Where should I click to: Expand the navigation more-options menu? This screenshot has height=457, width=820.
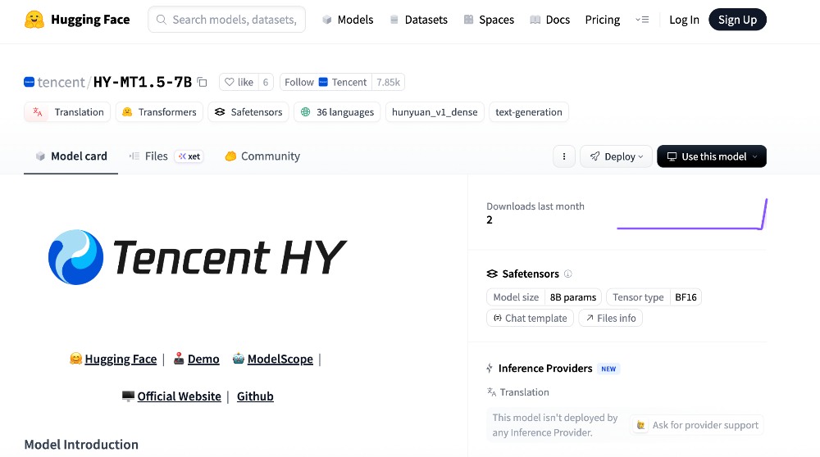click(642, 20)
